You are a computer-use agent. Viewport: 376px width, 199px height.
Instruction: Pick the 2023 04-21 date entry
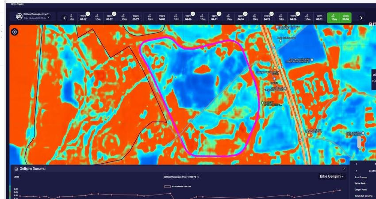click(267, 18)
